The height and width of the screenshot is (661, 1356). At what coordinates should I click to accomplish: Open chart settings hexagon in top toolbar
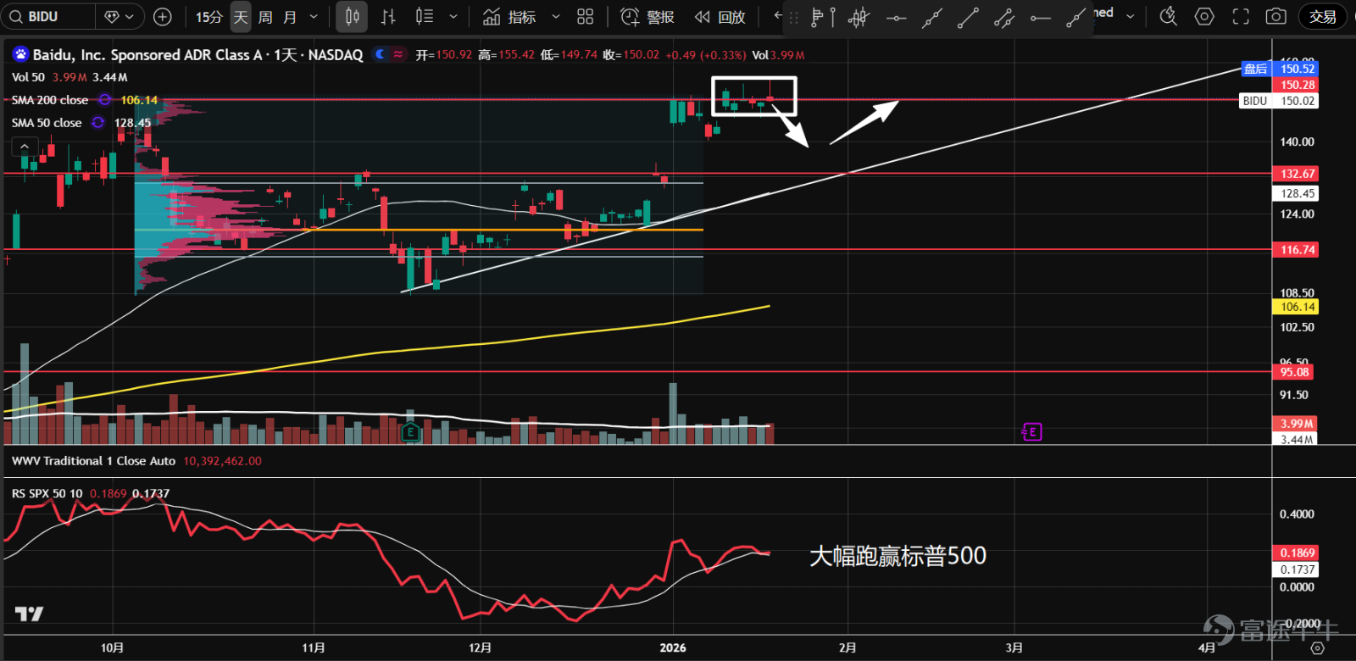click(x=1204, y=16)
